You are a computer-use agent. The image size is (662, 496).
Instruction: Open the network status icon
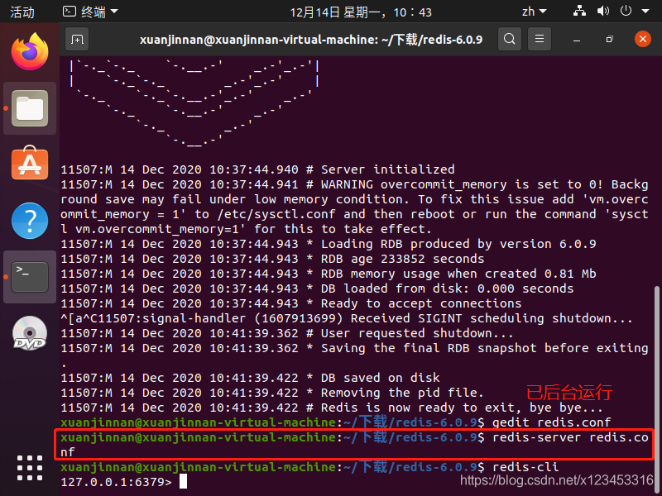(x=579, y=12)
